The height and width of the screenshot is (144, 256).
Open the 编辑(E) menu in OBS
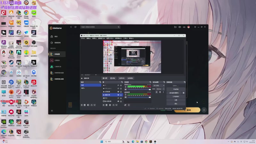[x=89, y=38]
